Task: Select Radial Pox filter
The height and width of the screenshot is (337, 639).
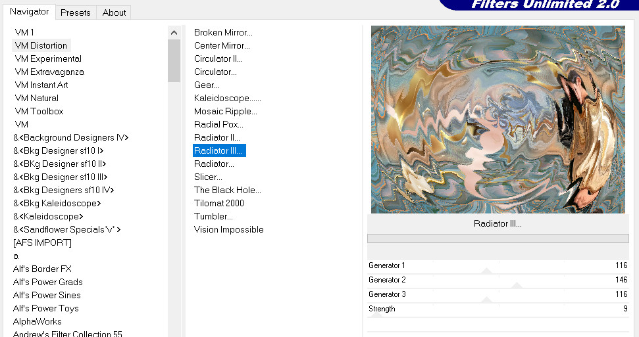Action: pos(218,124)
